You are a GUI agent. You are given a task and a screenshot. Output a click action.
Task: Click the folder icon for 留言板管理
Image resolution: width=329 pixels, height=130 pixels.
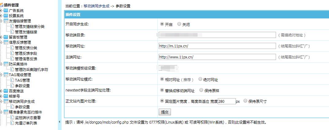[6, 37]
